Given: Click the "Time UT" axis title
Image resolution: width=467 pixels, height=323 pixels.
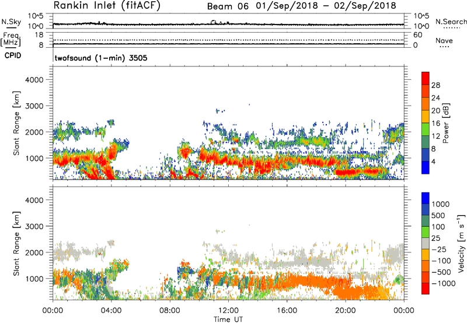Looking at the screenshot, I should tap(228, 320).
